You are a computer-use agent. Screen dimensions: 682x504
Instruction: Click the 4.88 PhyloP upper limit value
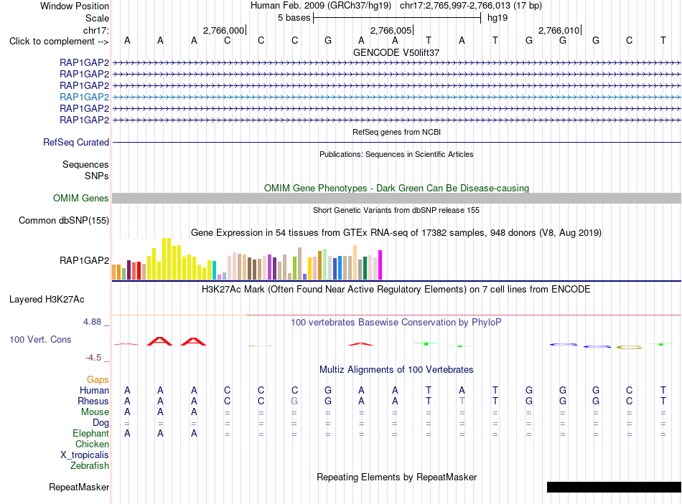pyautogui.click(x=92, y=322)
